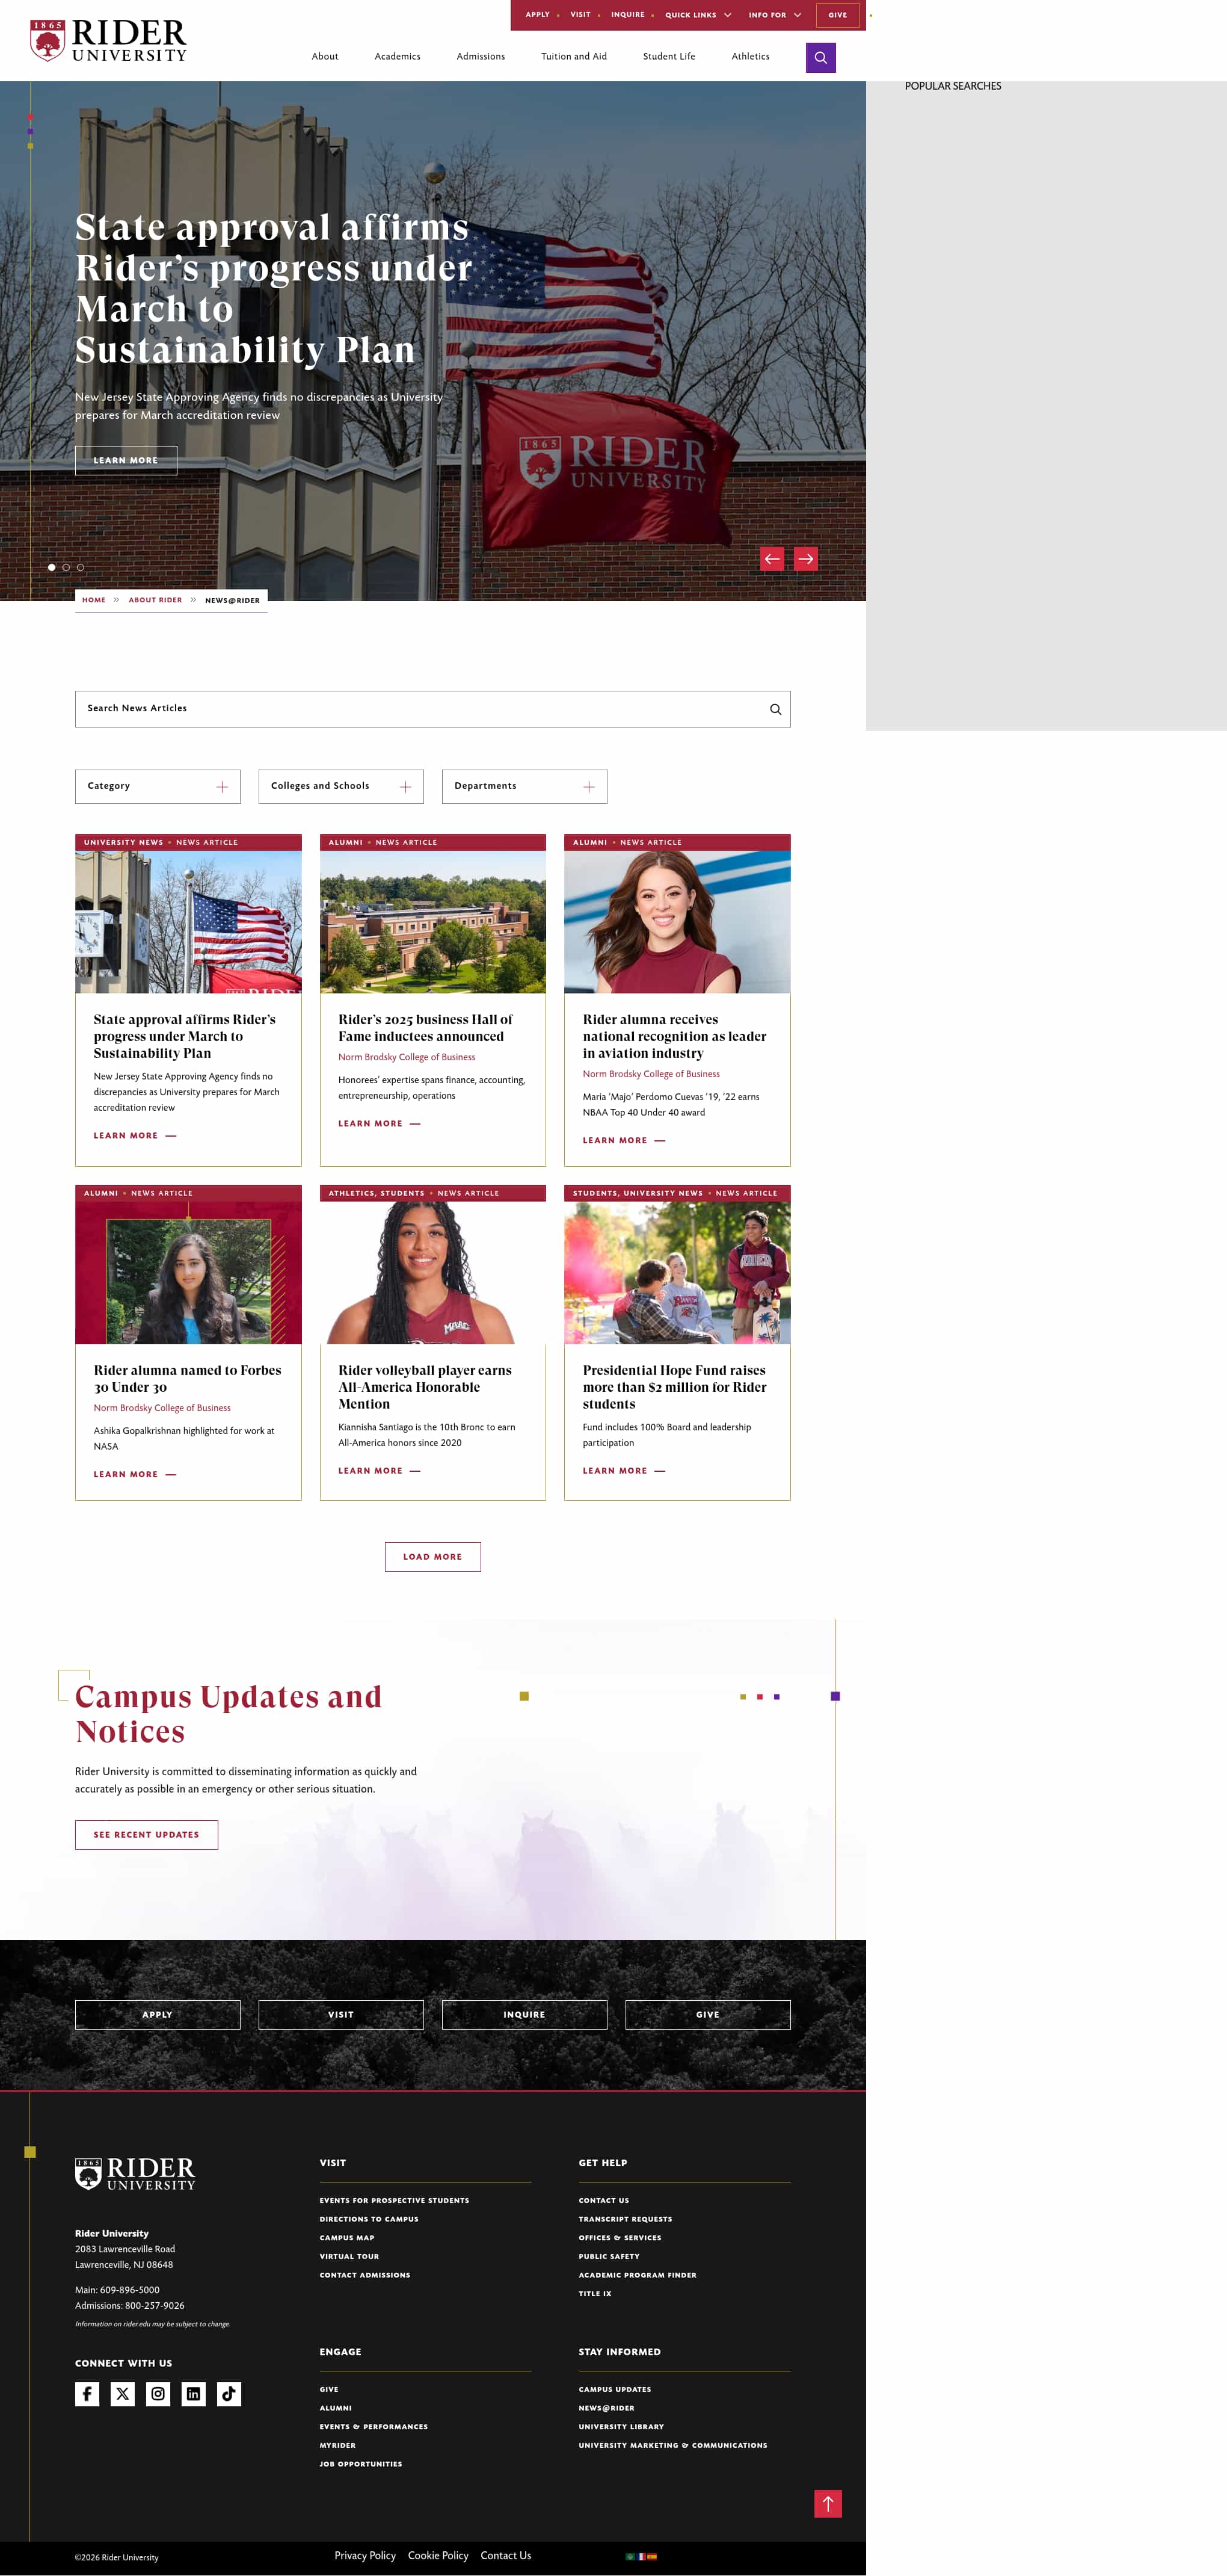1227x2576 pixels.
Task: Click the Spanish flag language selector
Action: [x=653, y=2556]
